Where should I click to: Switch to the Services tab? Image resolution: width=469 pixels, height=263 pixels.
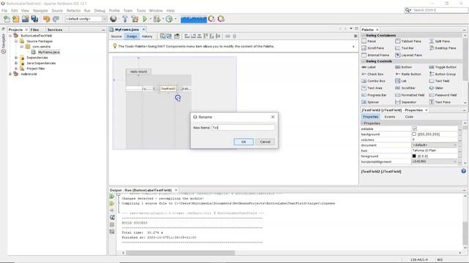coord(55,30)
